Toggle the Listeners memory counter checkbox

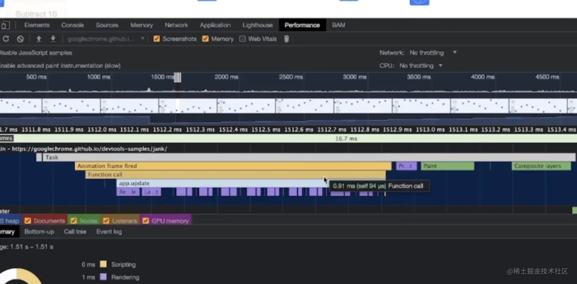pyautogui.click(x=106, y=221)
